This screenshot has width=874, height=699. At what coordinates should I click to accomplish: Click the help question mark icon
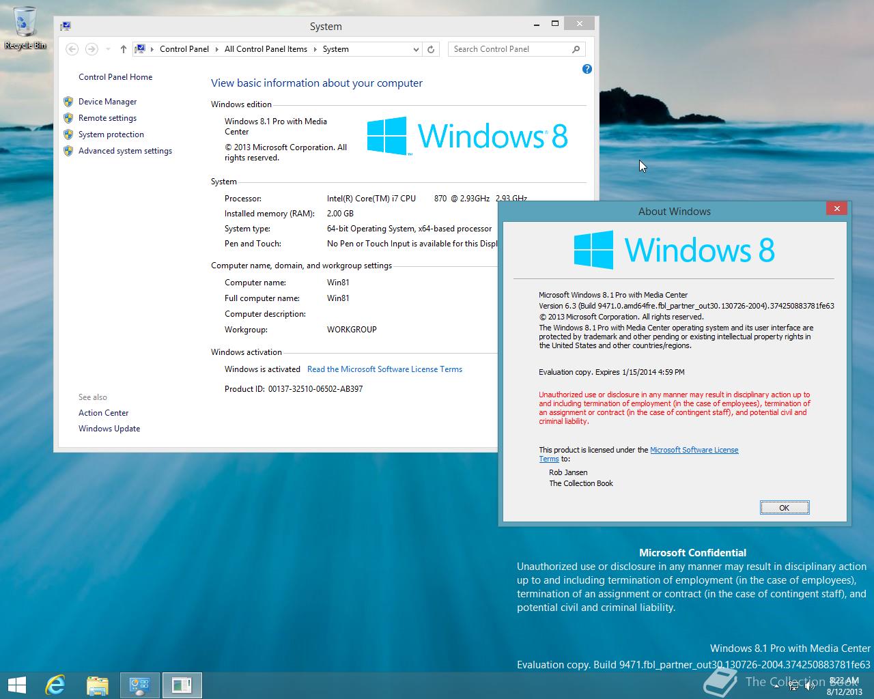(587, 69)
